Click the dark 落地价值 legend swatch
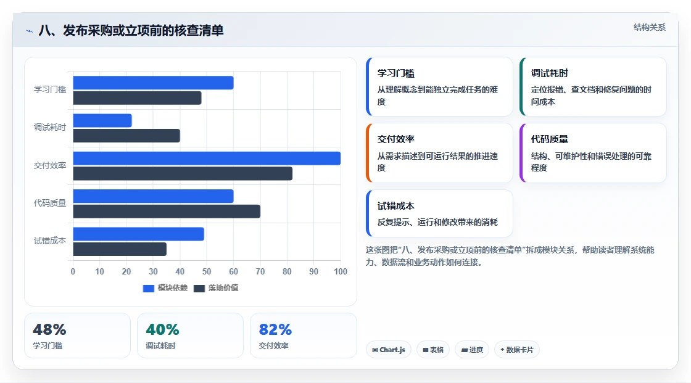Screen dimensions: 691x383 pos(199,289)
